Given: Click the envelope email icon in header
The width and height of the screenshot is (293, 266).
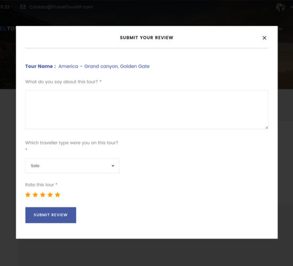Looking at the screenshot, I should (x=23, y=7).
